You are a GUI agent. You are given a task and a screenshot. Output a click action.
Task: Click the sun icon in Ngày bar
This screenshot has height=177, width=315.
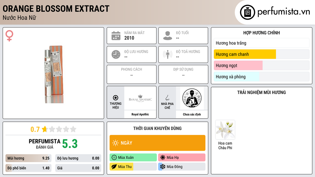coord(115,143)
